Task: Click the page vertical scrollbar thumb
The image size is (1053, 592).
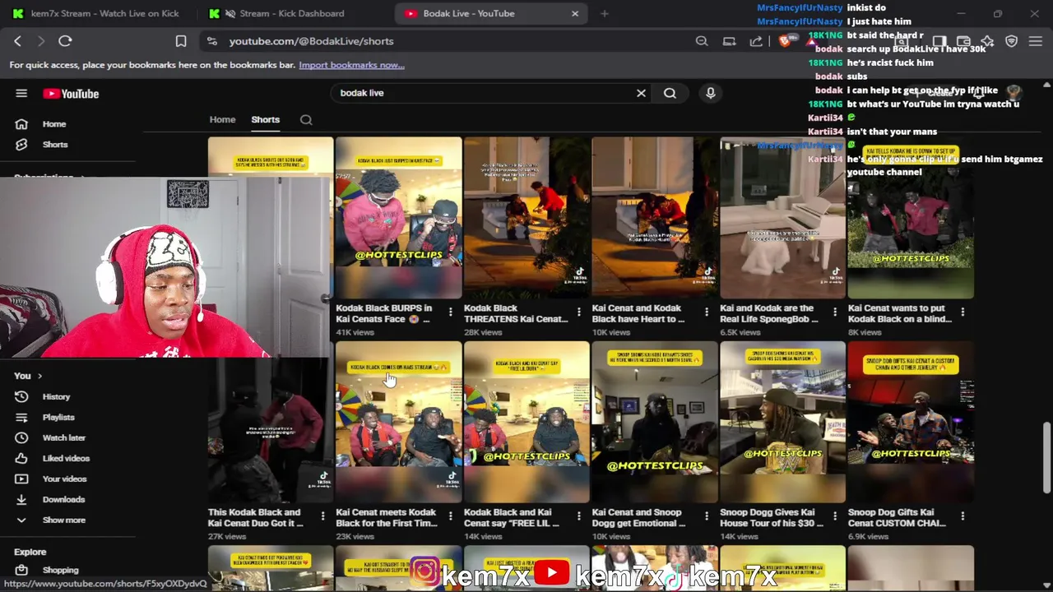Action: pyautogui.click(x=1046, y=458)
